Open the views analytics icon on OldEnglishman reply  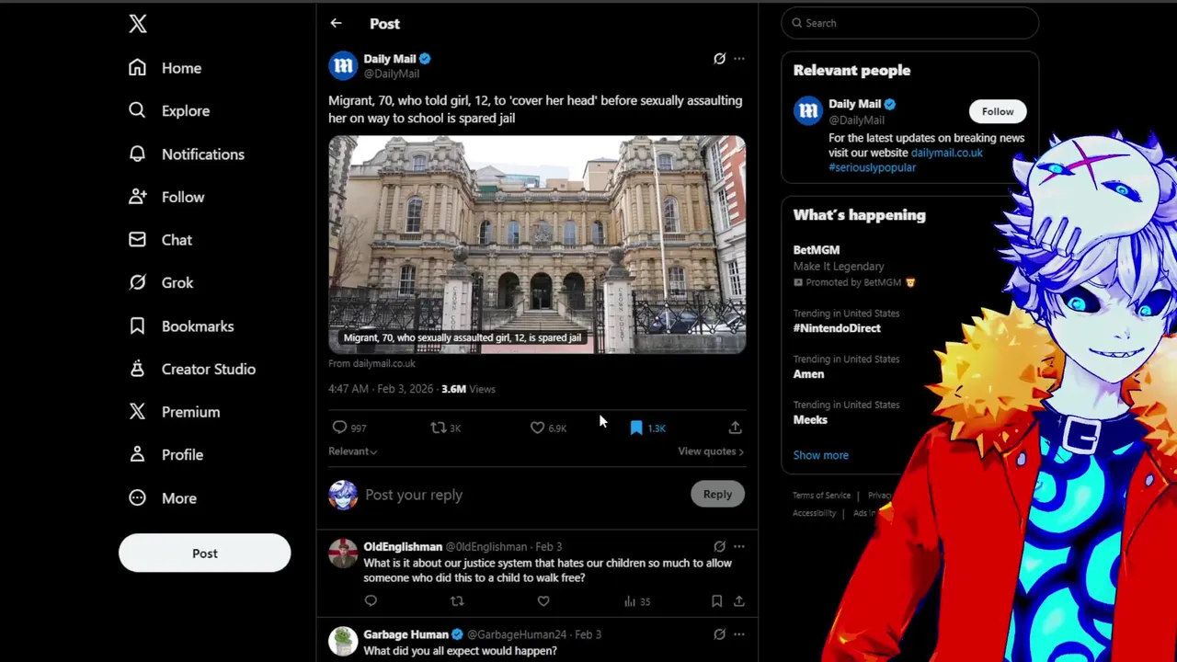click(x=630, y=601)
